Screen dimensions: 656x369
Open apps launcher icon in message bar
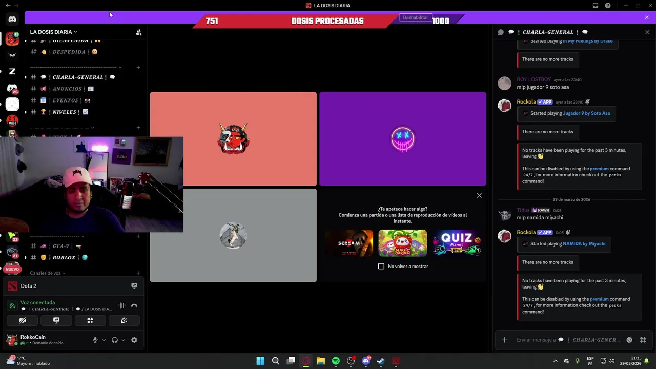pyautogui.click(x=643, y=340)
